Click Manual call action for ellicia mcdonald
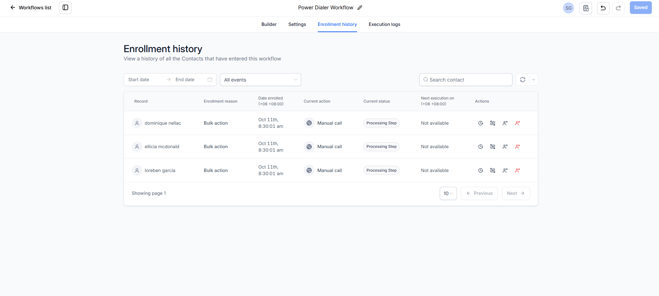The height and width of the screenshot is (296, 659). pyautogui.click(x=329, y=147)
